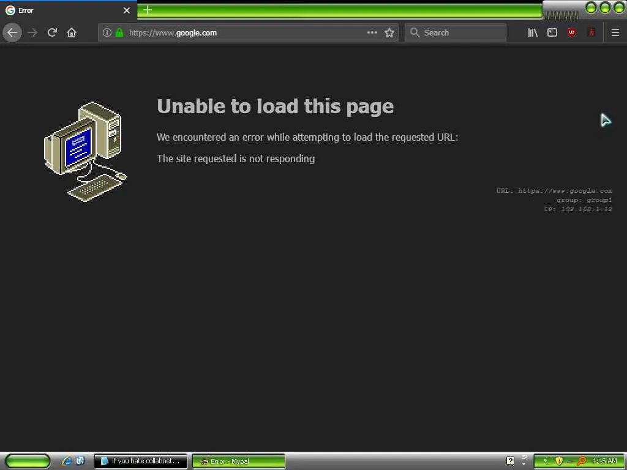Click the green padlock security icon

click(119, 33)
